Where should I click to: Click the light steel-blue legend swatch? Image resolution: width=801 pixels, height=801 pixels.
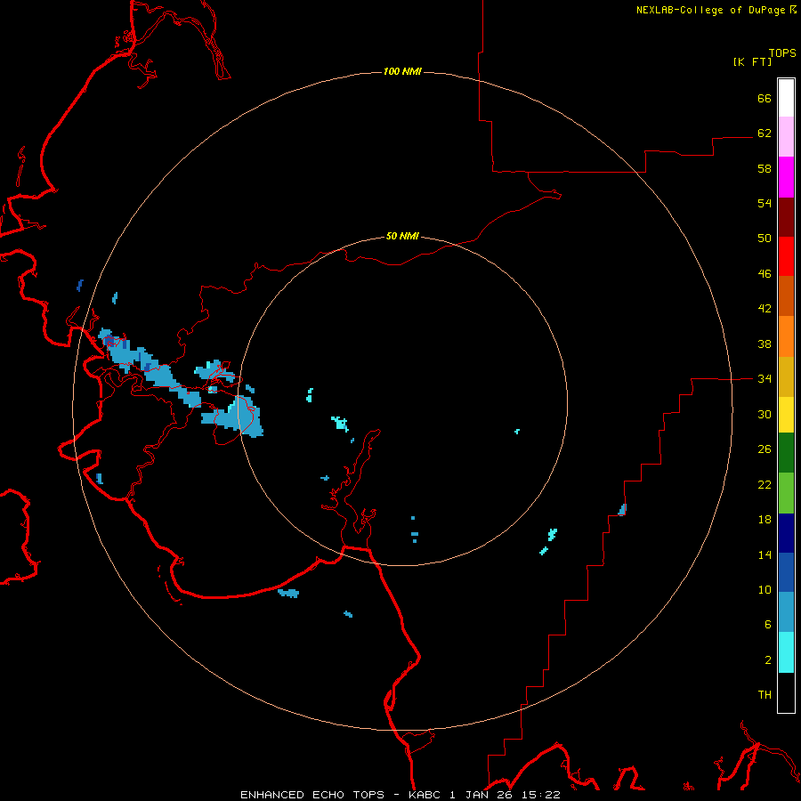point(786,611)
